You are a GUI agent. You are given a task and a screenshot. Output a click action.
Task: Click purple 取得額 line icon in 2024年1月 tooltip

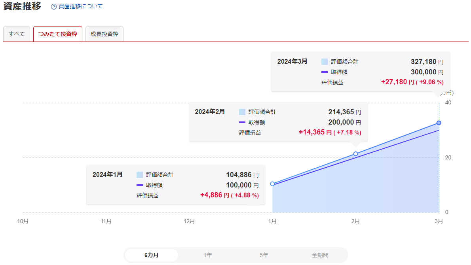[x=139, y=185]
